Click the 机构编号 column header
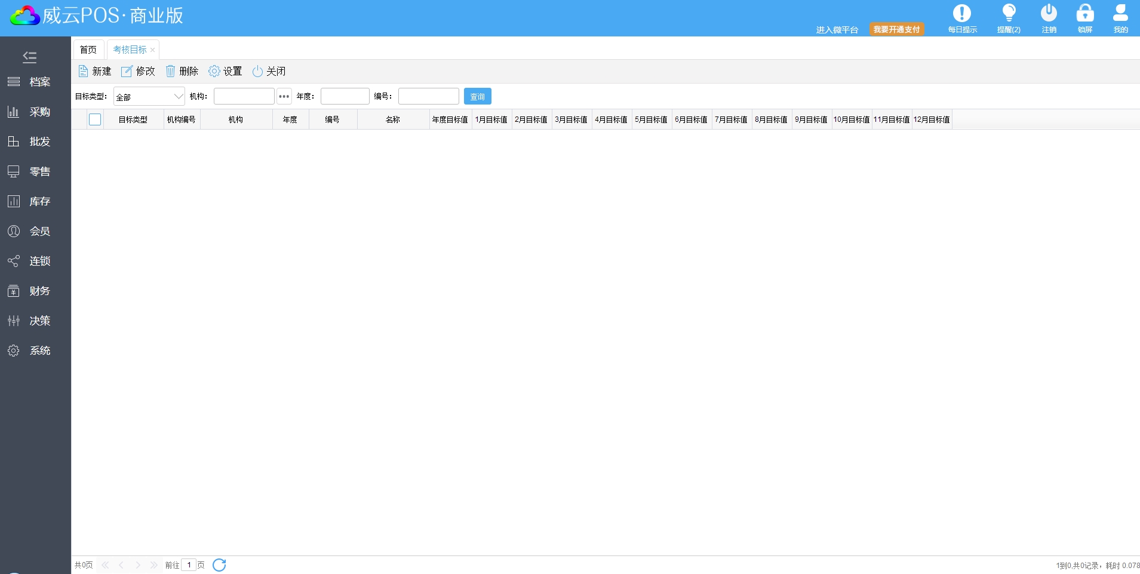 click(182, 119)
